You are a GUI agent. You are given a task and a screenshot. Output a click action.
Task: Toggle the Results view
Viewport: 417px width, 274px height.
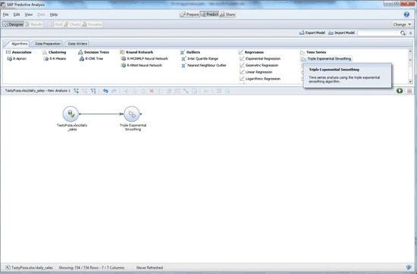(34, 24)
